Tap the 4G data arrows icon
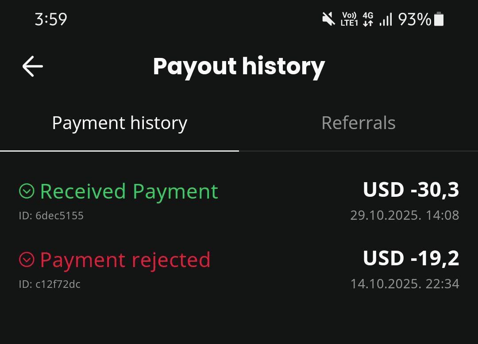 pyautogui.click(x=368, y=19)
